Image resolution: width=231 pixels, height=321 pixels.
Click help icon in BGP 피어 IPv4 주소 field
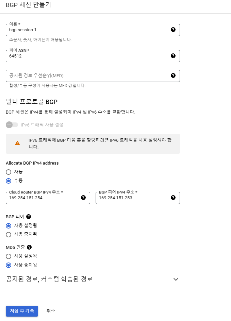173,198
